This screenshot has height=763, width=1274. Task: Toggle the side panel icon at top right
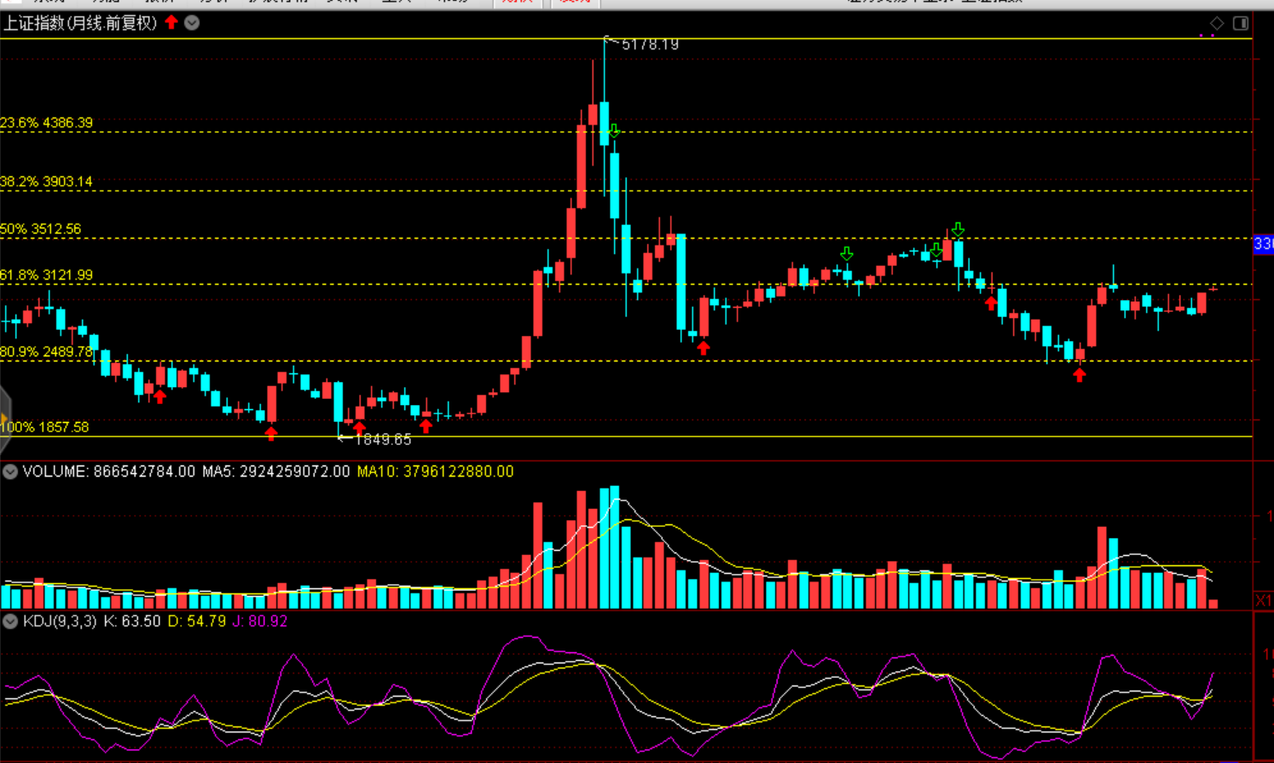(x=1241, y=23)
